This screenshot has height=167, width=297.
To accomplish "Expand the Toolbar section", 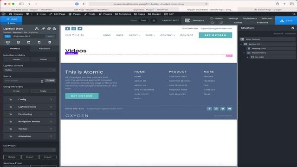I will point(30,129).
